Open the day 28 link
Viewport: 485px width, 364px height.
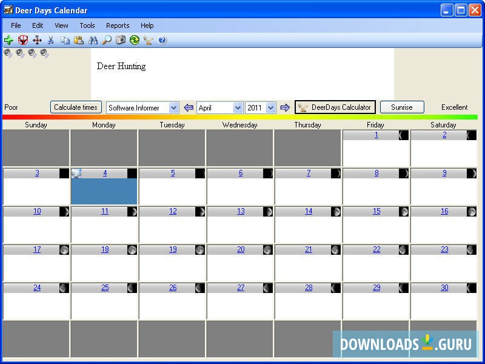click(309, 288)
